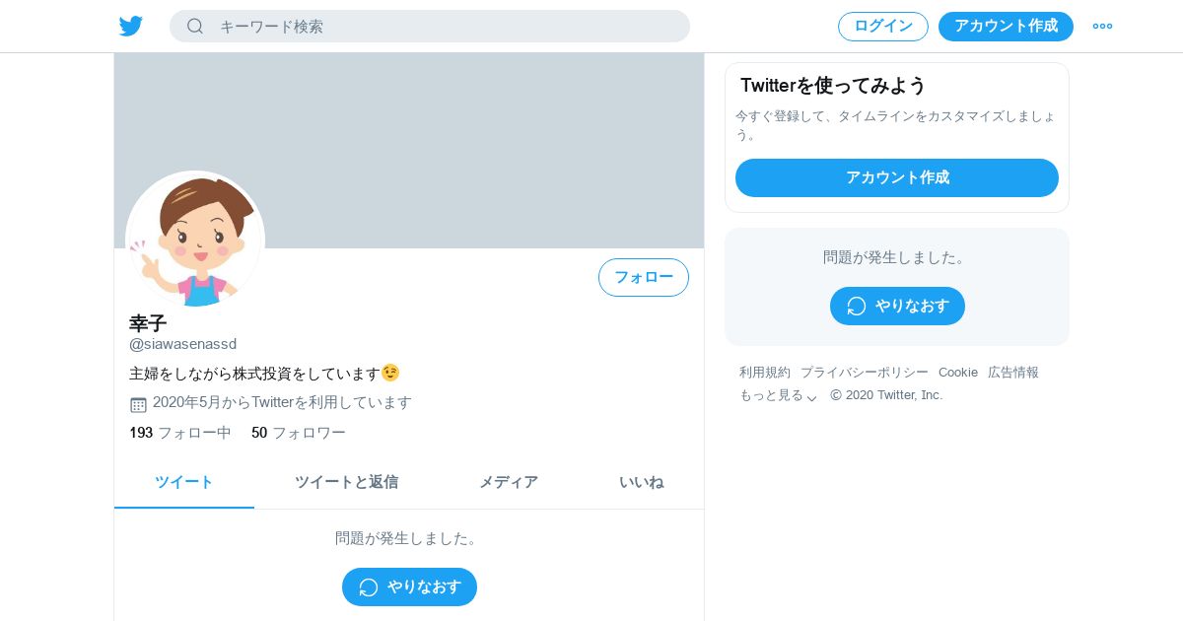The height and width of the screenshot is (621, 1183).
Task: Select the ツイート tab
Action: tap(184, 482)
